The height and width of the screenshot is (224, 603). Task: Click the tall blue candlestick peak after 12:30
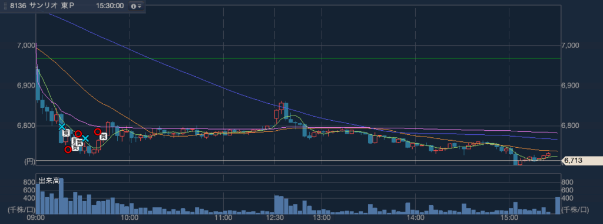point(286,111)
